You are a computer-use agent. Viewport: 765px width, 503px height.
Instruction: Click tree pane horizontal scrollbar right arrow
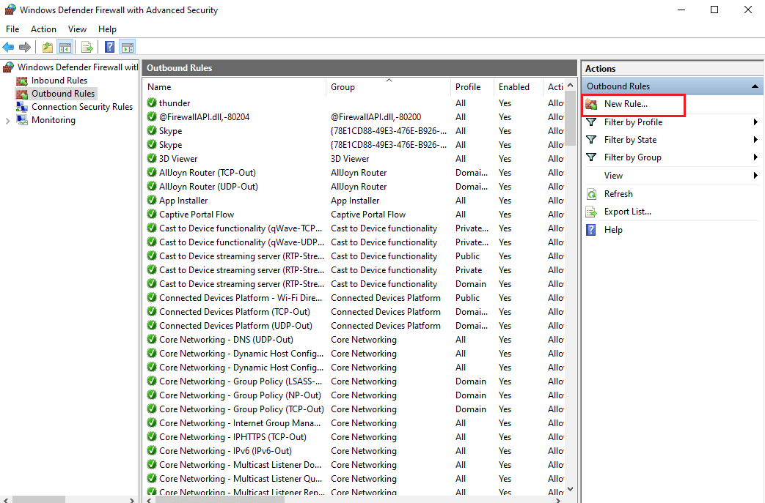point(132,499)
